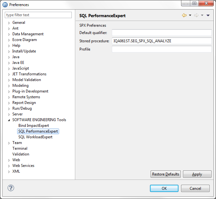Viewport: 216px width, 199px height.
Task: Click the Default qualifier text field
Action: [161, 32]
